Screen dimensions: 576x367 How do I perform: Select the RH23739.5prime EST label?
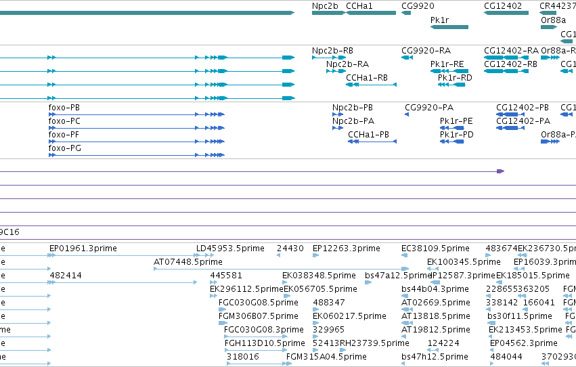coord(374,343)
